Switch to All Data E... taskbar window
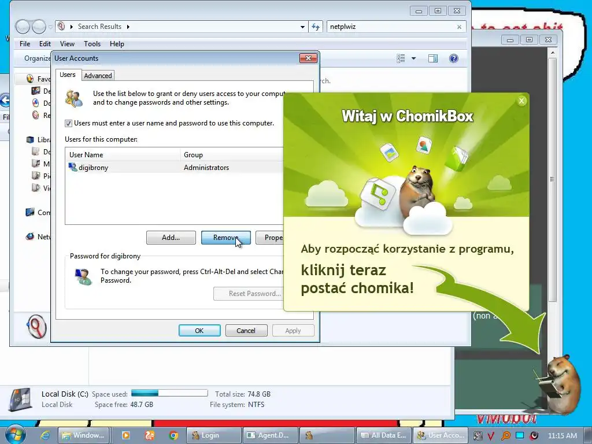 [384, 435]
